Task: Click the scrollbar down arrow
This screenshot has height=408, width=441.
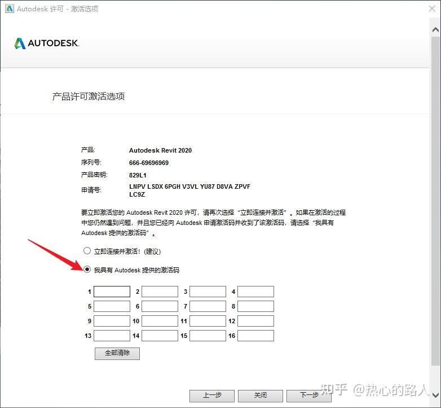Action: point(435,395)
